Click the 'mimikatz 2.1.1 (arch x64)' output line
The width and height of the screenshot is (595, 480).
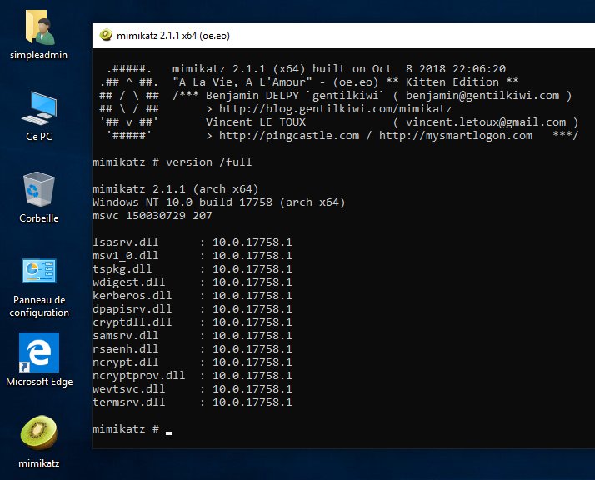click(x=176, y=188)
